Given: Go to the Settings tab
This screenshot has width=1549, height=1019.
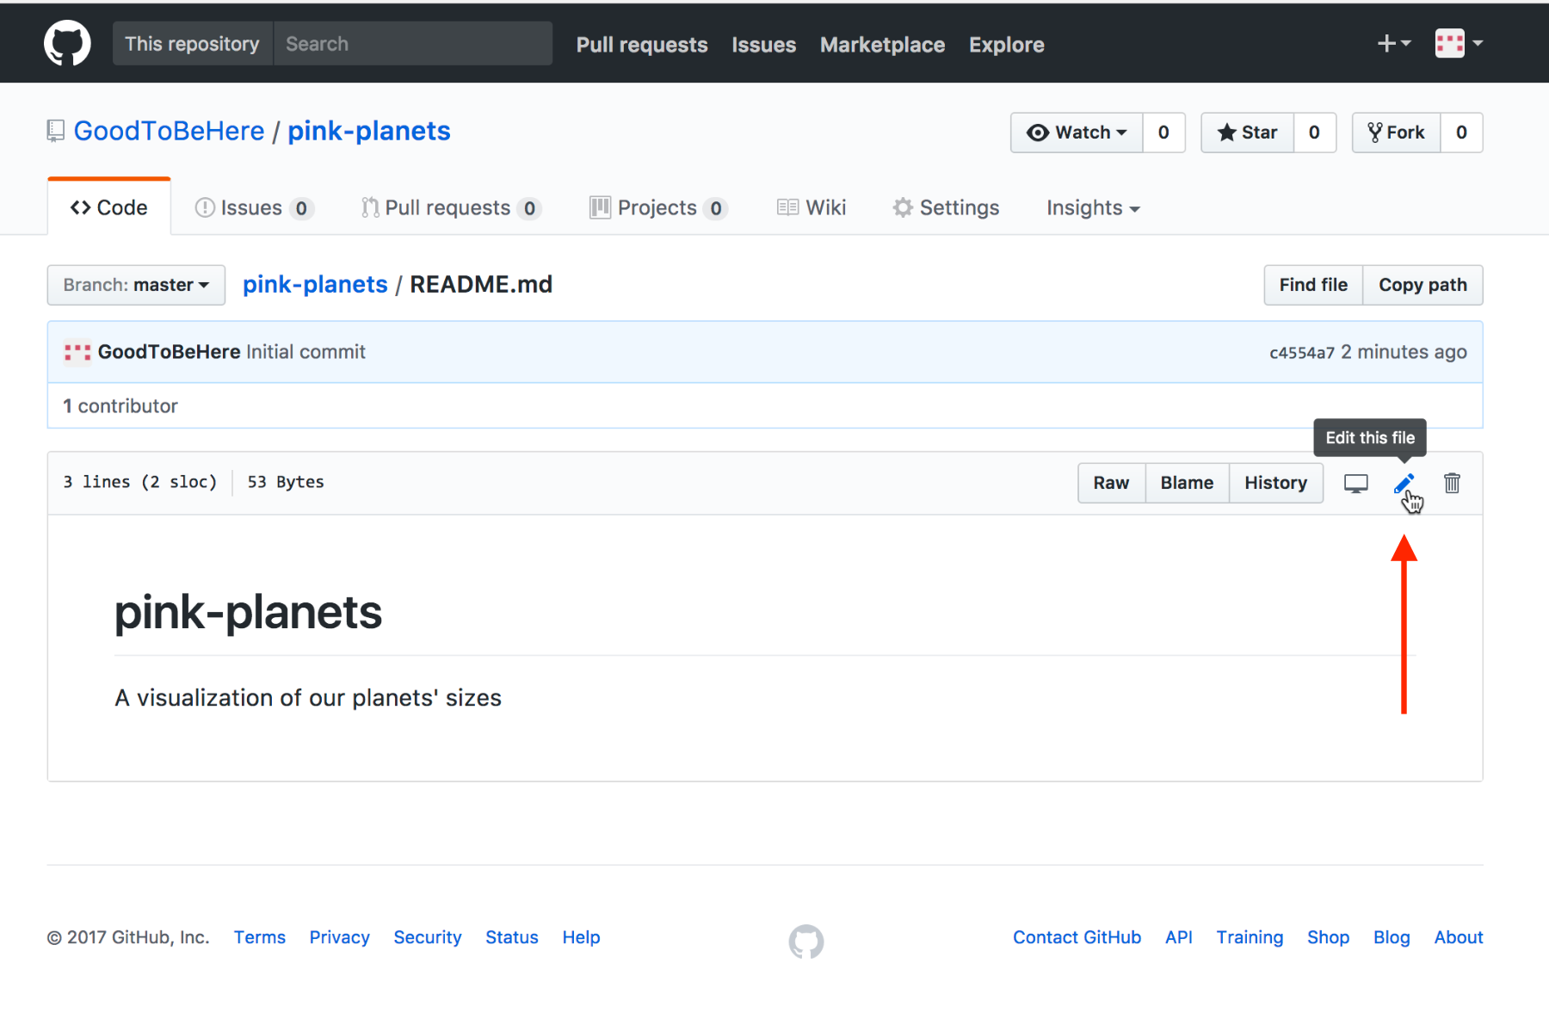Looking at the screenshot, I should point(946,208).
